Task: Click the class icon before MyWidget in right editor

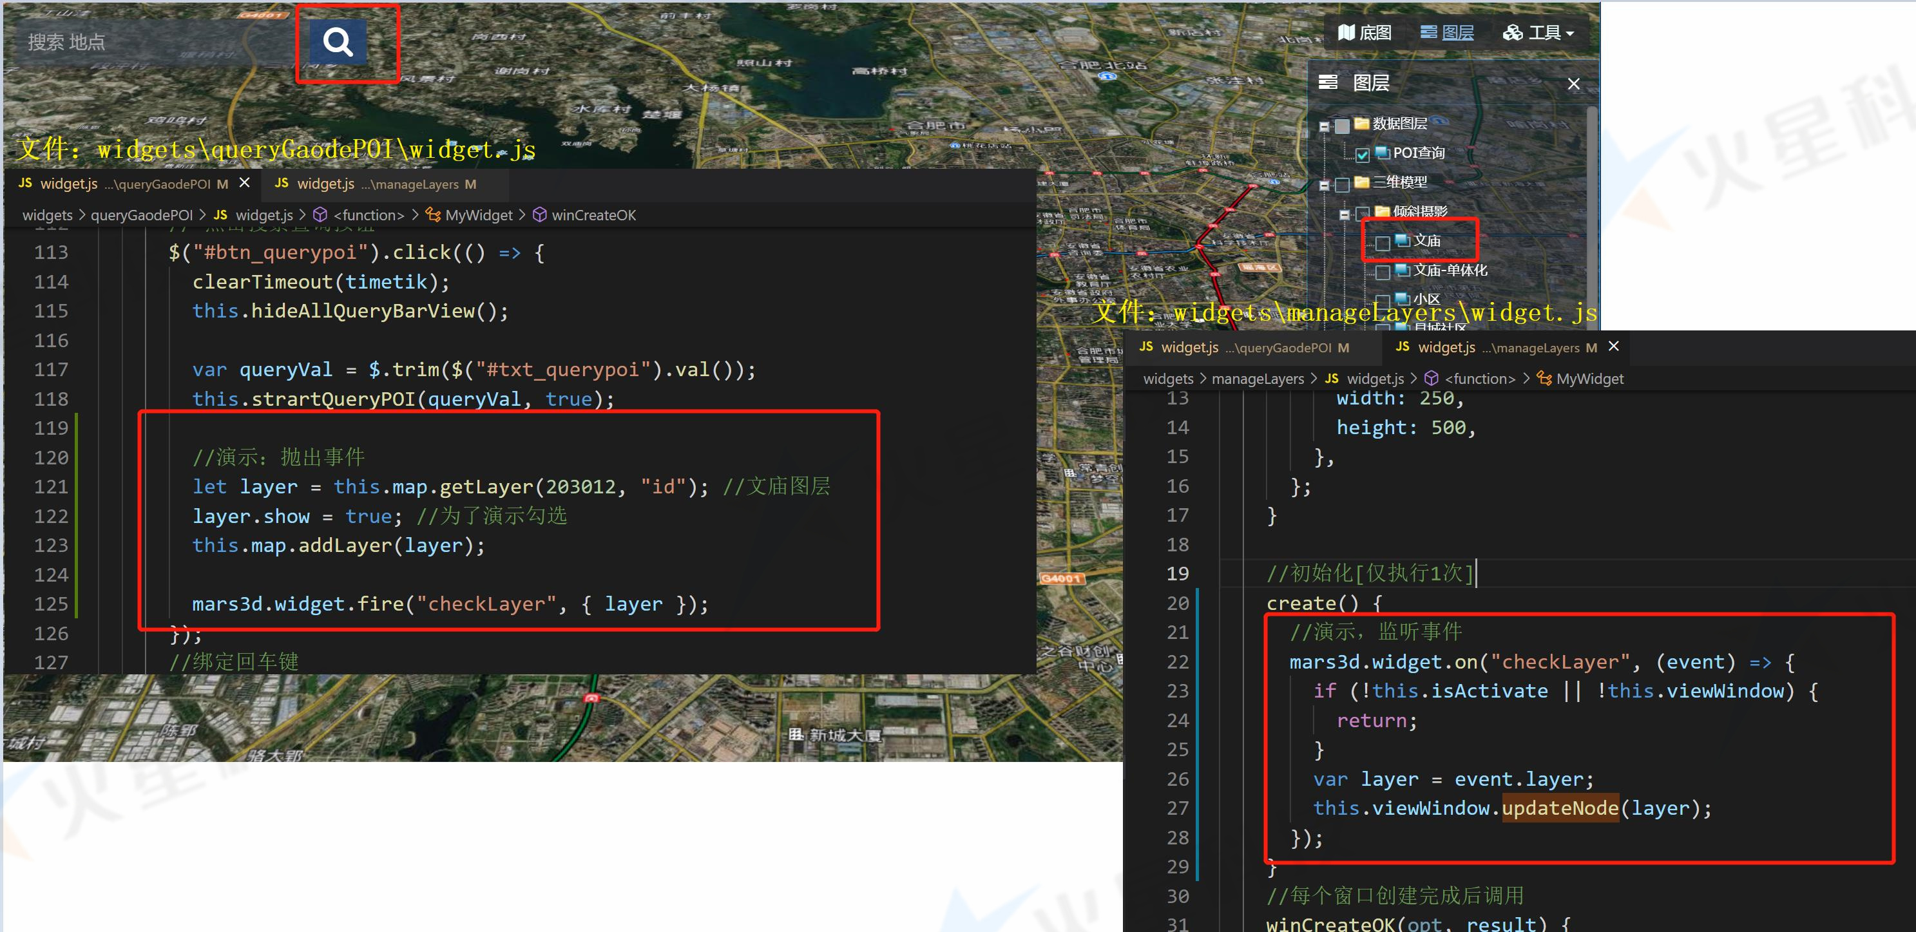Action: tap(1544, 379)
